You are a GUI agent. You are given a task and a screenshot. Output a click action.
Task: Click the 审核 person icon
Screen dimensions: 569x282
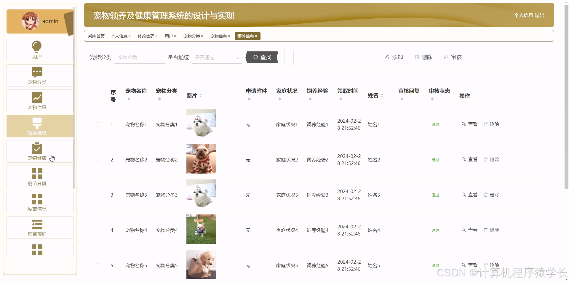446,57
